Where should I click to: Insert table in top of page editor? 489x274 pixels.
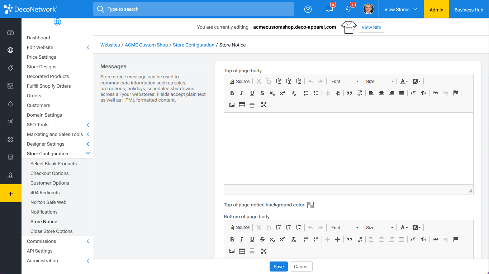coord(242,105)
